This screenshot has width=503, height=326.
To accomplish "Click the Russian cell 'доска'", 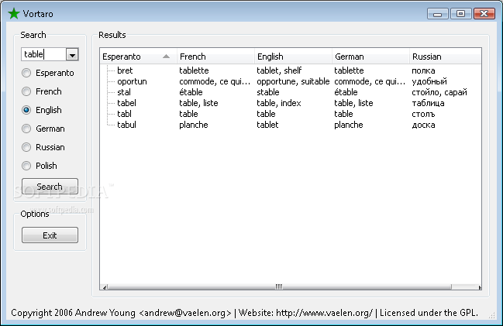I will point(423,125).
